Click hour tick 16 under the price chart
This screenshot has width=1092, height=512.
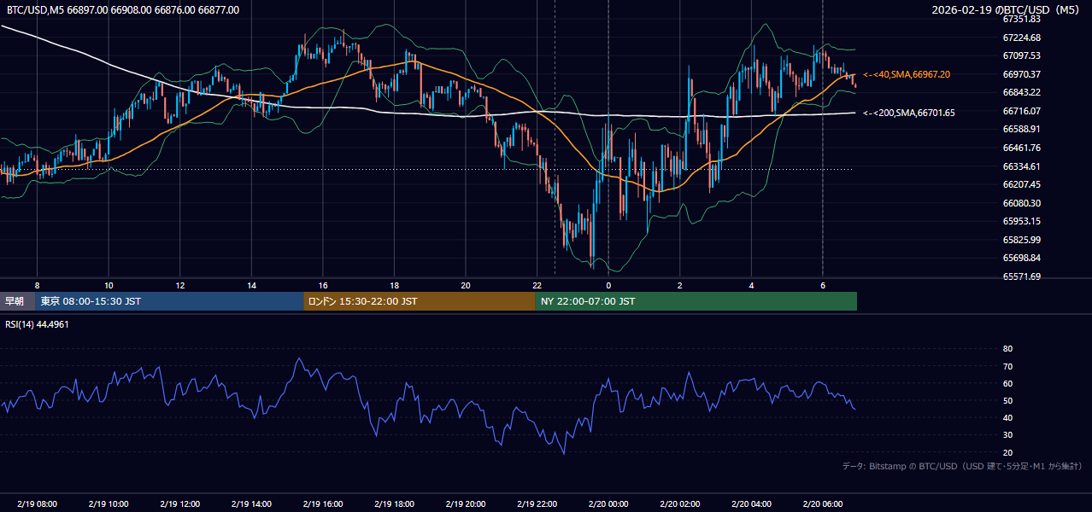click(322, 285)
